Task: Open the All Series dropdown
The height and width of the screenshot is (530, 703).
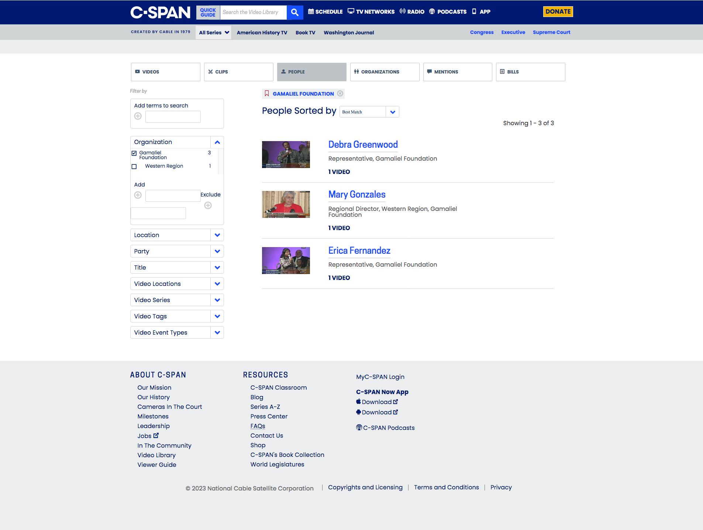Action: click(214, 33)
